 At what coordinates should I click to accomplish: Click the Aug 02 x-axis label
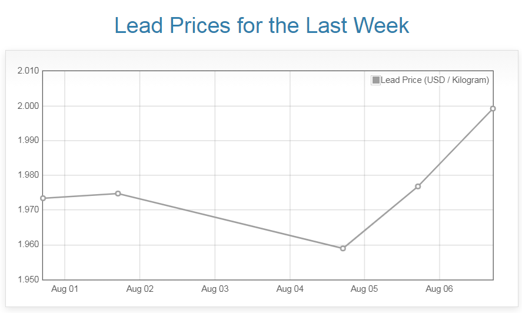(x=140, y=289)
